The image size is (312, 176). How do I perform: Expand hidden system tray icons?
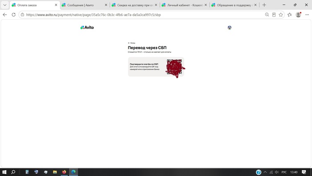265,172
